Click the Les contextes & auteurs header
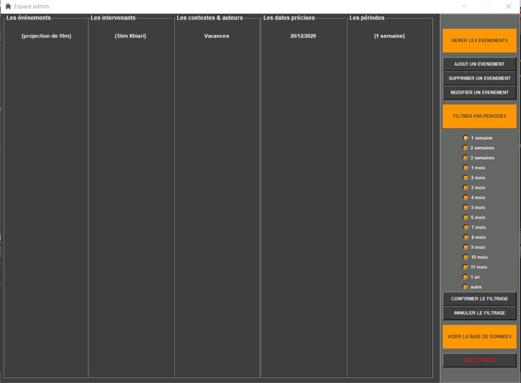 click(210, 18)
